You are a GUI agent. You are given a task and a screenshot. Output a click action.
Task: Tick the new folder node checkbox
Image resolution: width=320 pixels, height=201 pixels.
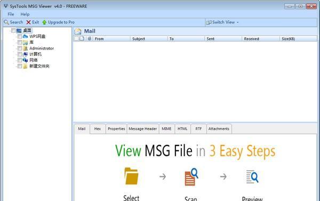coord(20,66)
